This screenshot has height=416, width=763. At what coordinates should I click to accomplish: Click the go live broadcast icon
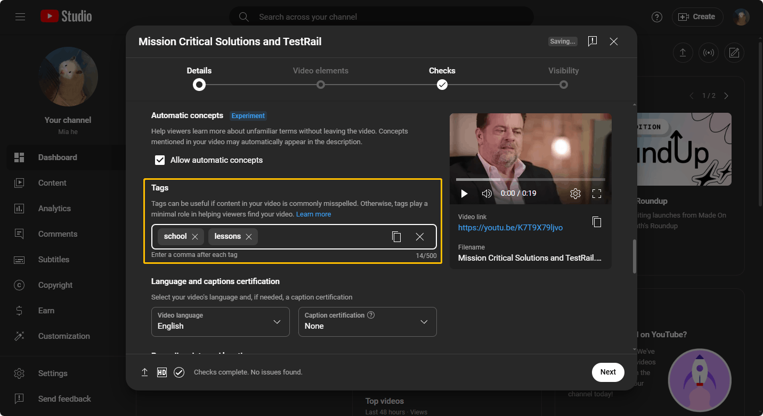[709, 52]
